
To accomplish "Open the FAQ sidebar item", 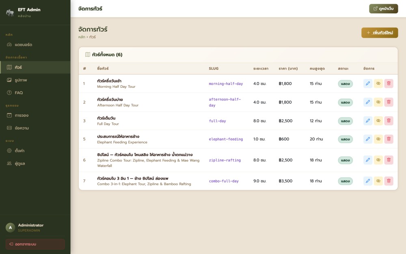I will pyautogui.click(x=19, y=93).
